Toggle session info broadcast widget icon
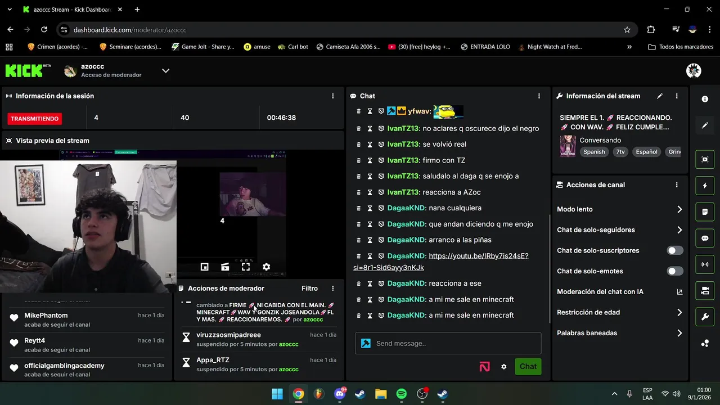Screen dimensions: 720x405 pyautogui.click(x=705, y=264)
